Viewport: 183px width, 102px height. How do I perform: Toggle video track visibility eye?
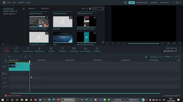pos(6,67)
